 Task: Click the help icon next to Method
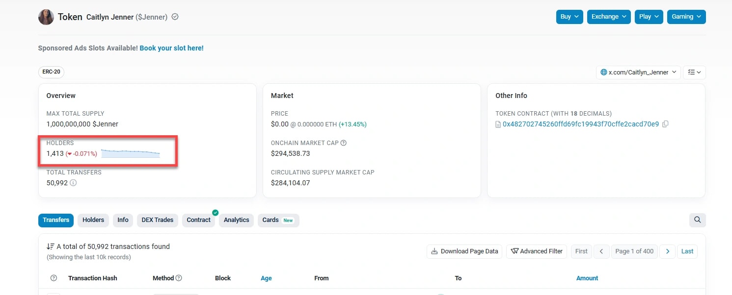[179, 278]
